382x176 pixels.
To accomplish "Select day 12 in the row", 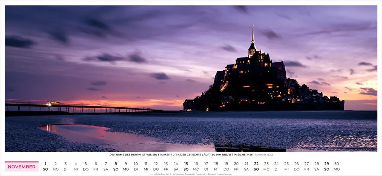I will click(x=156, y=163).
